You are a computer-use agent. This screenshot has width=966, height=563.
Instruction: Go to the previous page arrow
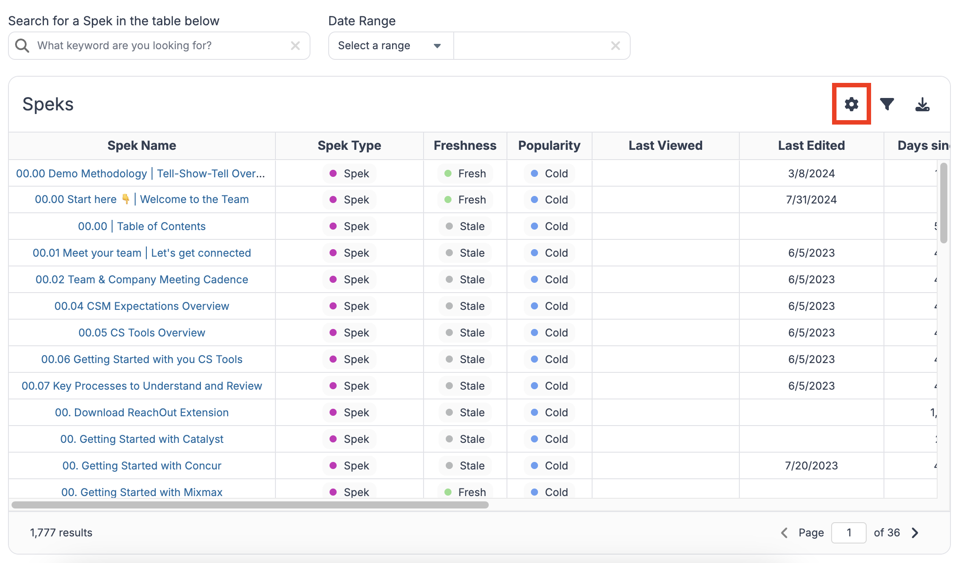(784, 532)
